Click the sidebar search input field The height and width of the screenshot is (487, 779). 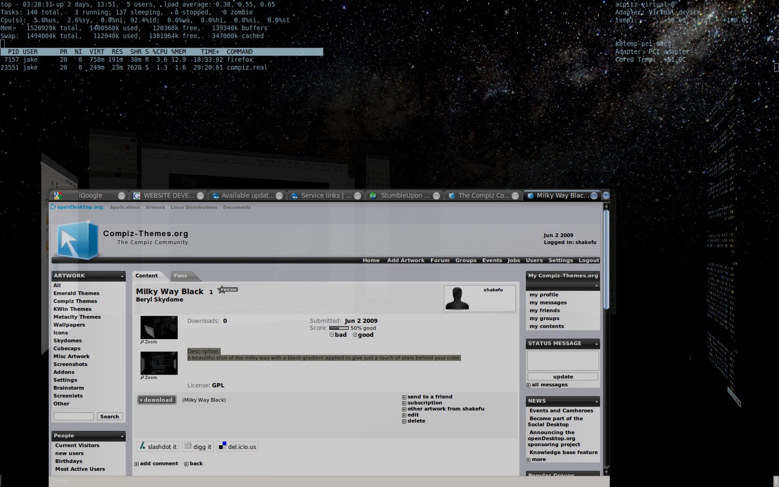[73, 417]
